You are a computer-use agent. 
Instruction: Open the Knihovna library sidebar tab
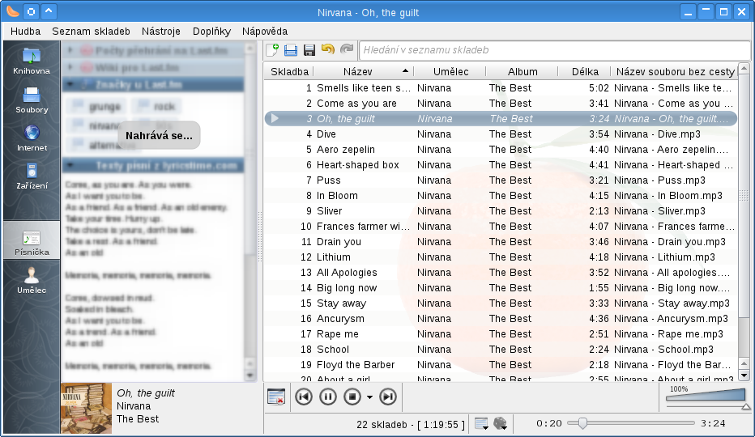coord(32,62)
